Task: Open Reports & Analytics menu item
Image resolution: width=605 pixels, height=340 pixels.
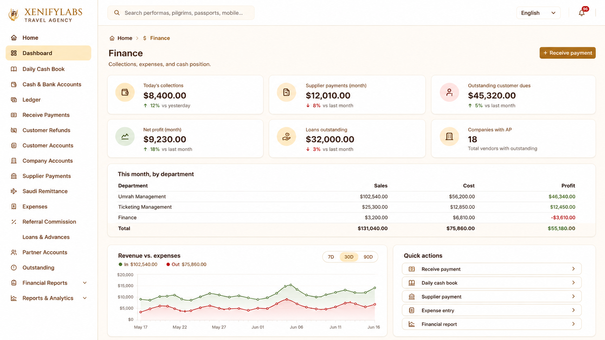Action: pyautogui.click(x=48, y=298)
